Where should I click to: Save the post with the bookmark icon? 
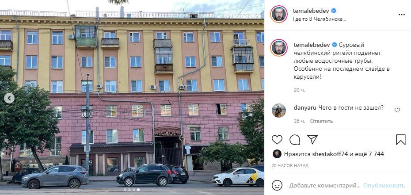[x=400, y=140]
